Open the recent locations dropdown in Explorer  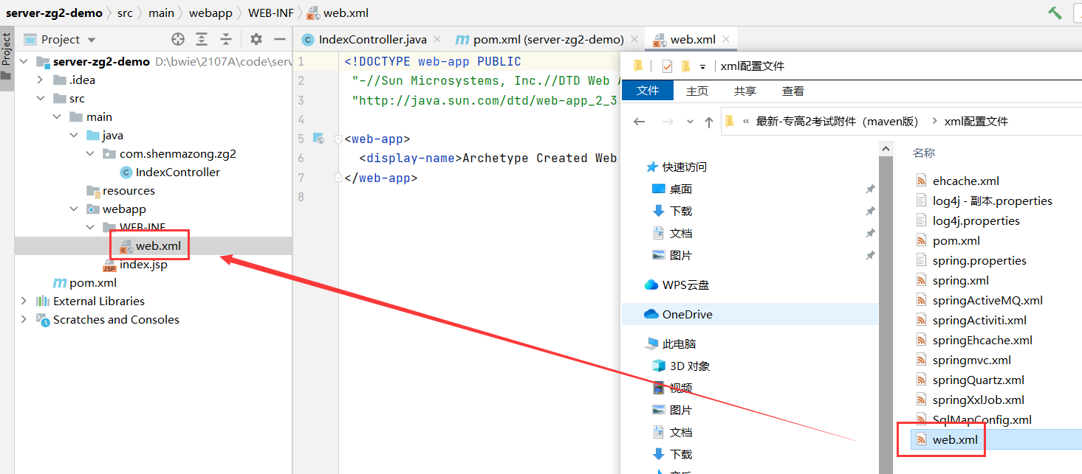(x=690, y=122)
